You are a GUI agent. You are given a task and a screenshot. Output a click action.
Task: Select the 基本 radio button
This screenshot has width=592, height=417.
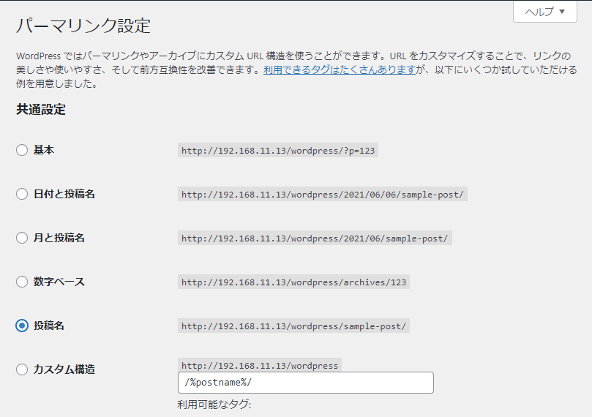click(22, 150)
